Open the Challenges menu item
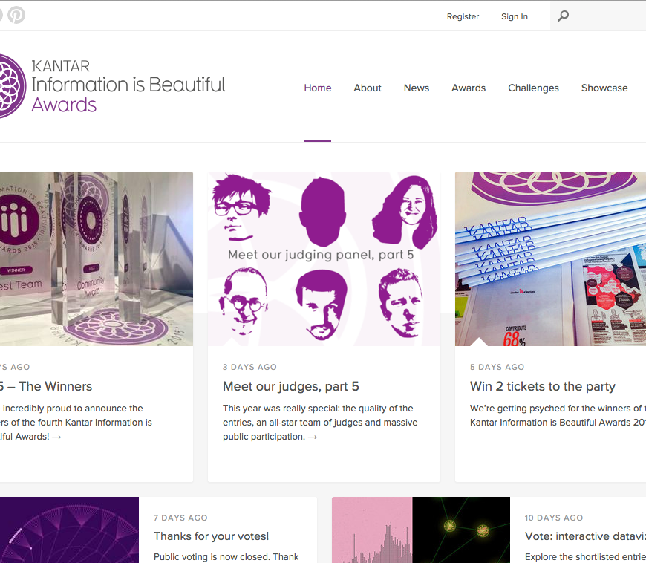 (533, 88)
